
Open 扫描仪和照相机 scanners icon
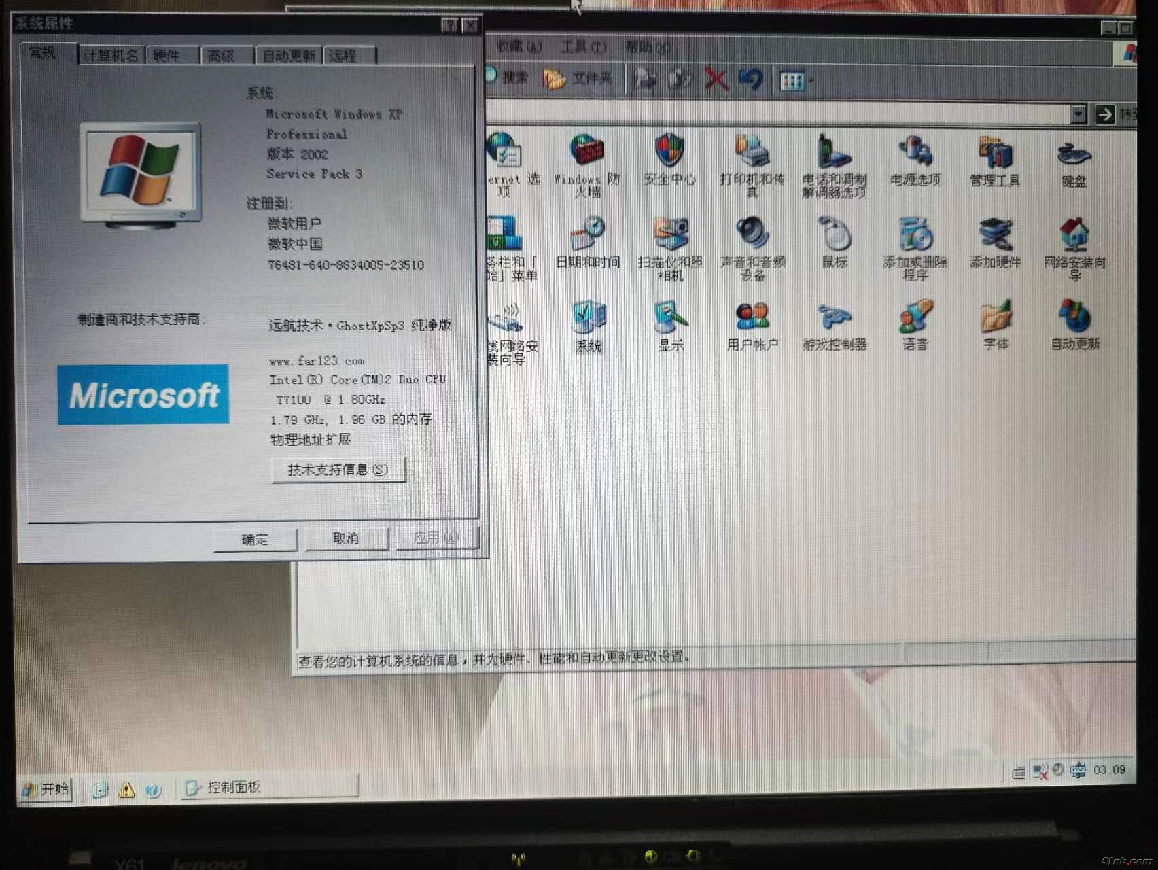click(670, 249)
